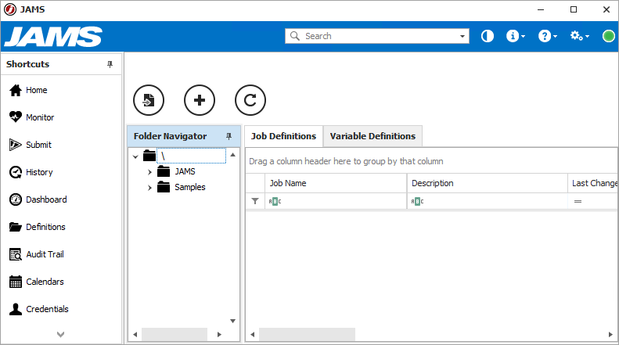Screen dimensions: 619x345
Task: Select the Job Definitions tab
Action: 283,136
